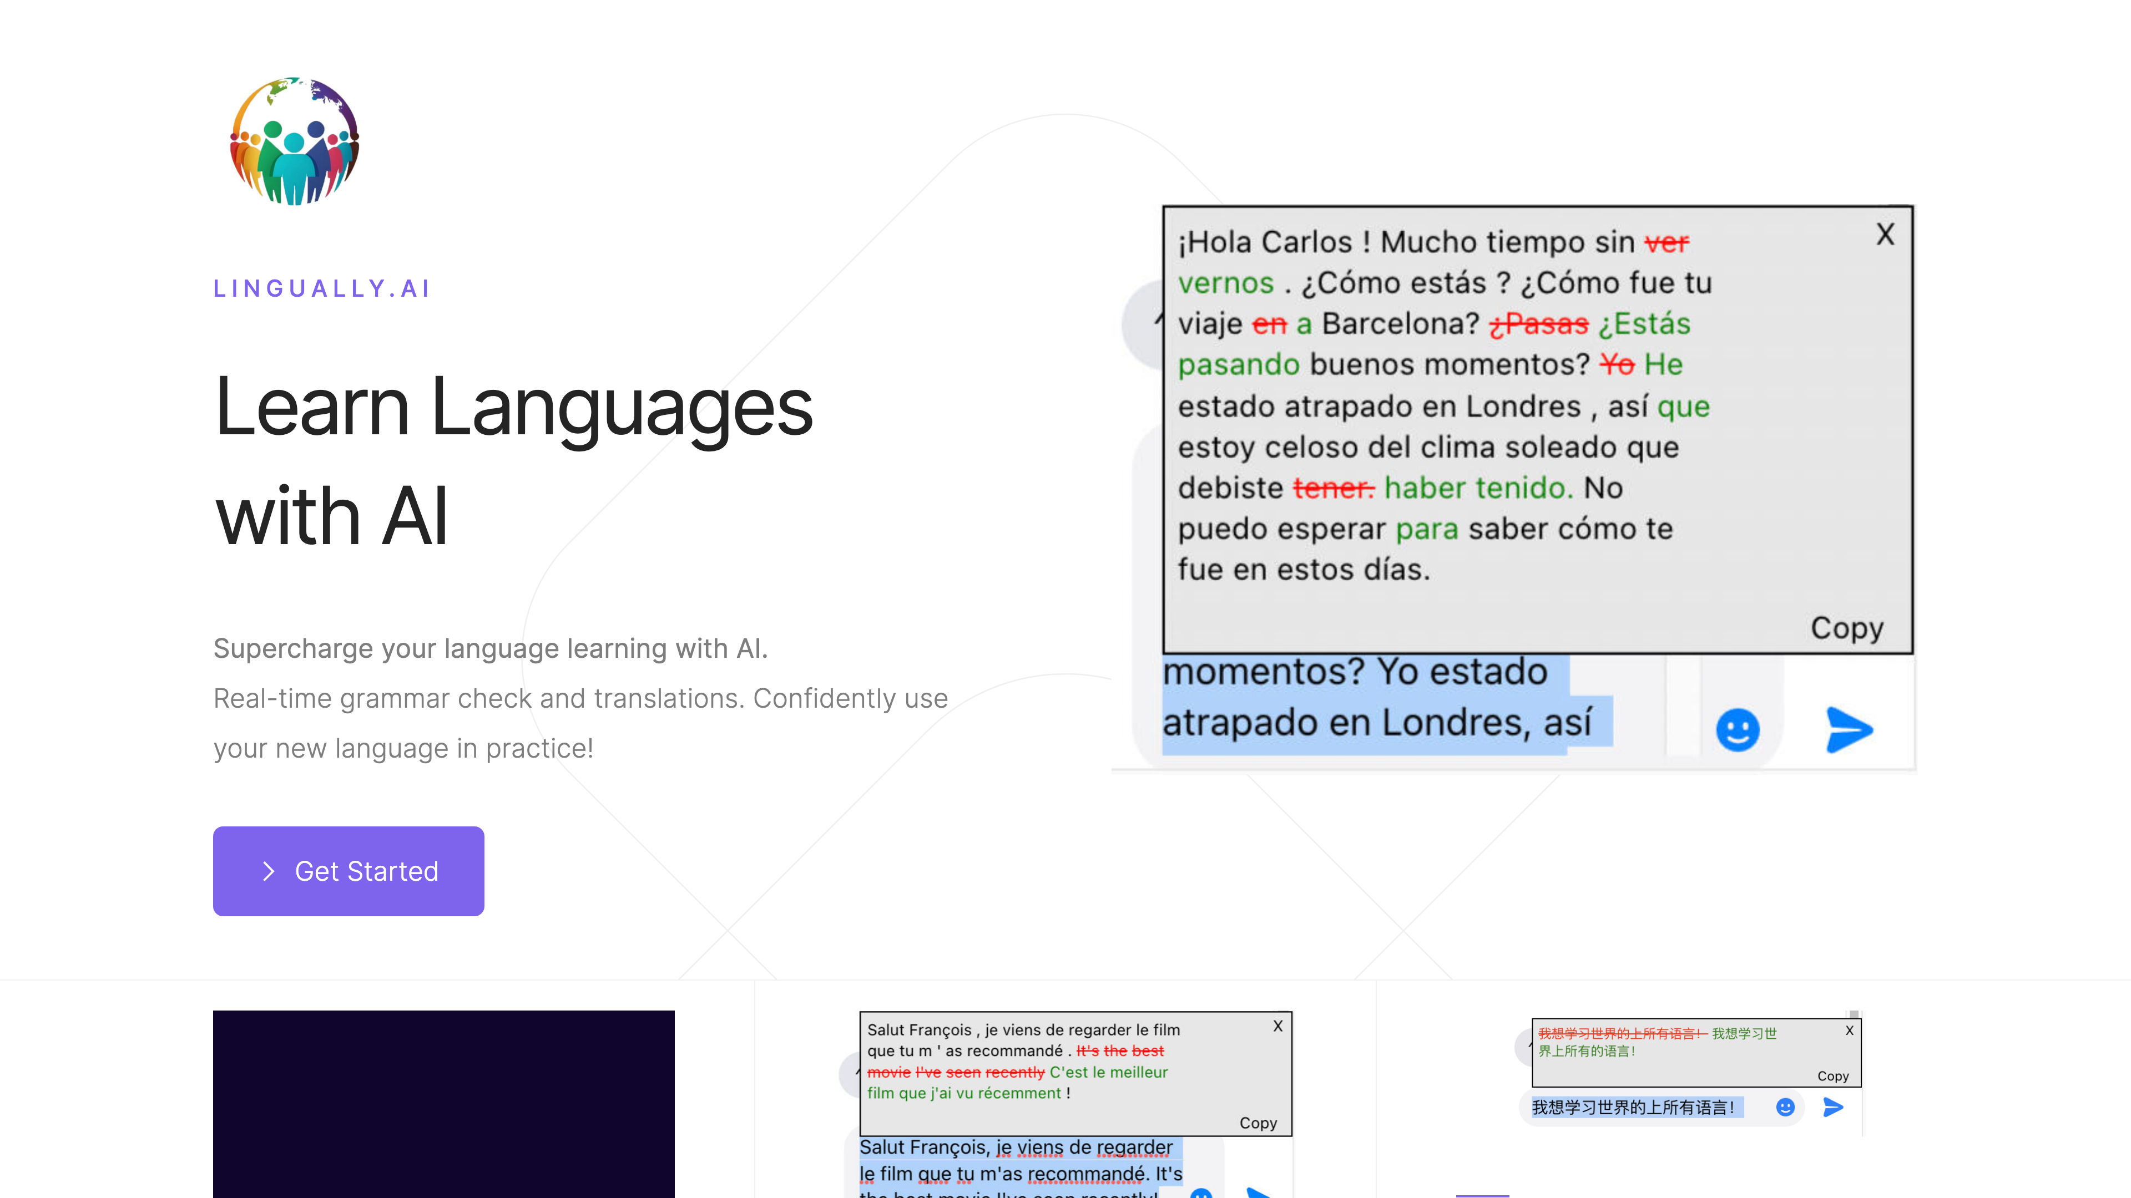Click the chevron arrow inside Get Started button
The height and width of the screenshot is (1198, 2131).
click(267, 871)
